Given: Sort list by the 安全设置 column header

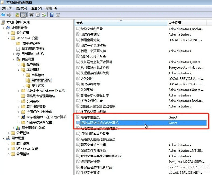Looking at the screenshot, I should (187, 23).
